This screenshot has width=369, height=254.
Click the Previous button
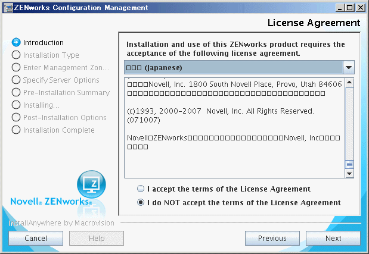pyautogui.click(x=272, y=239)
